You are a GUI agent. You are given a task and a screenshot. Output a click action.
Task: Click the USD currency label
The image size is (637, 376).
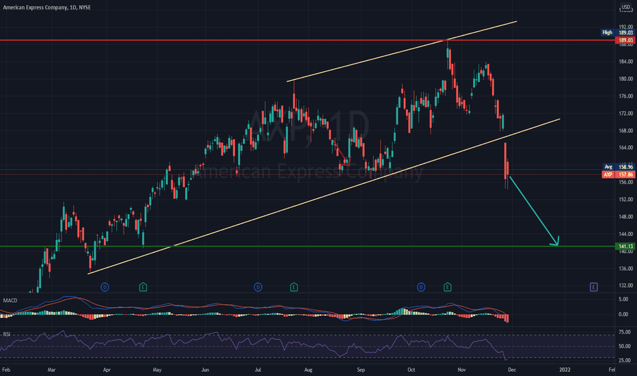click(x=625, y=7)
